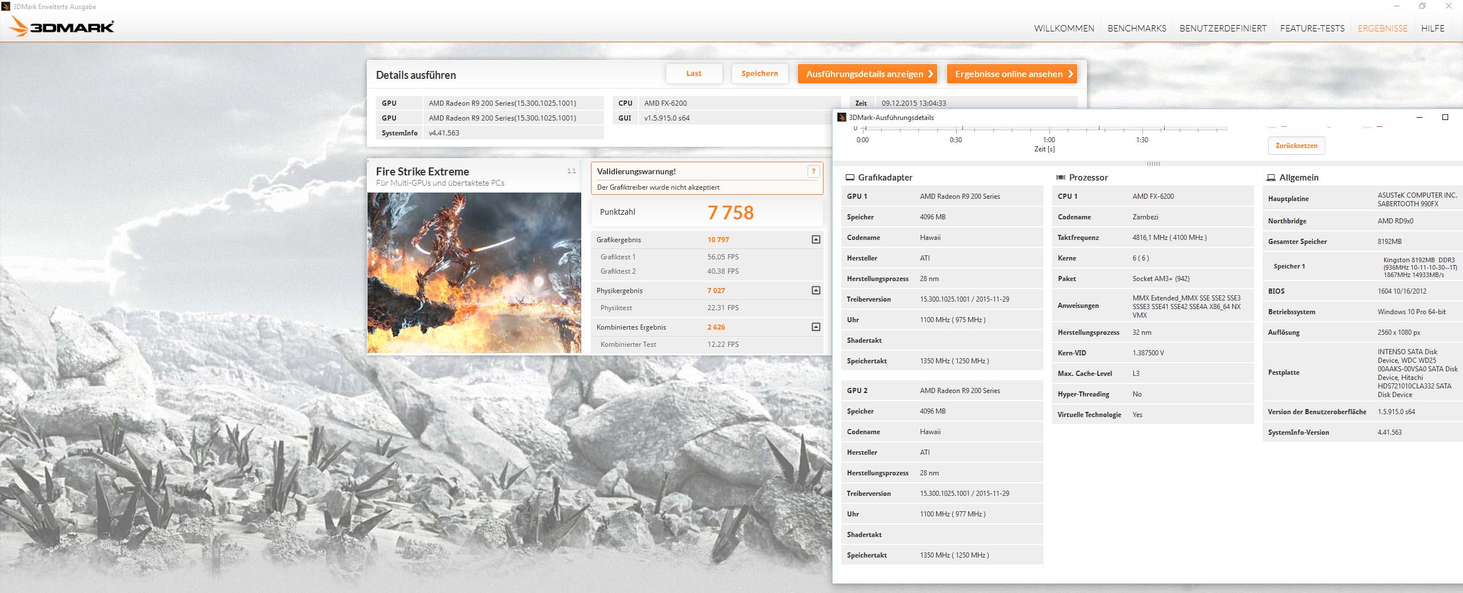Click the Fire Strike Extreme title
The width and height of the screenshot is (1463, 593).
[422, 171]
